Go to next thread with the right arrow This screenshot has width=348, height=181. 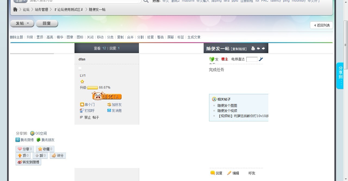tap(263, 49)
